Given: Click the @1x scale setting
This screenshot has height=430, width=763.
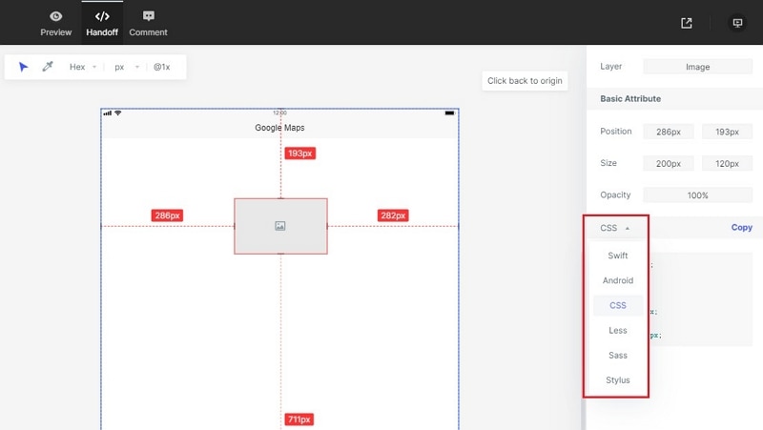Looking at the screenshot, I should [162, 68].
